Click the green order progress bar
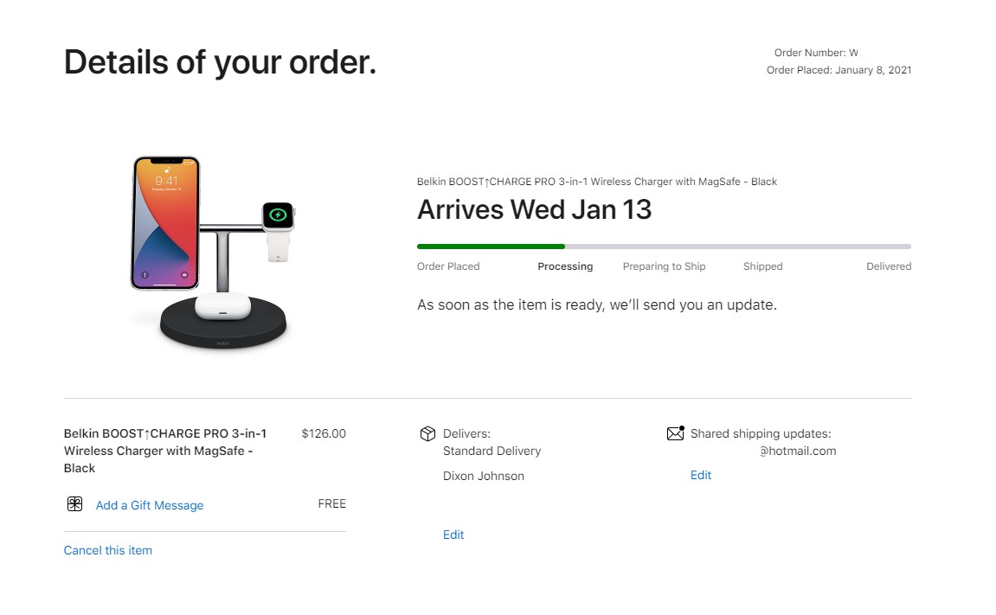Screen dimensions: 996x615 pyautogui.click(x=491, y=247)
